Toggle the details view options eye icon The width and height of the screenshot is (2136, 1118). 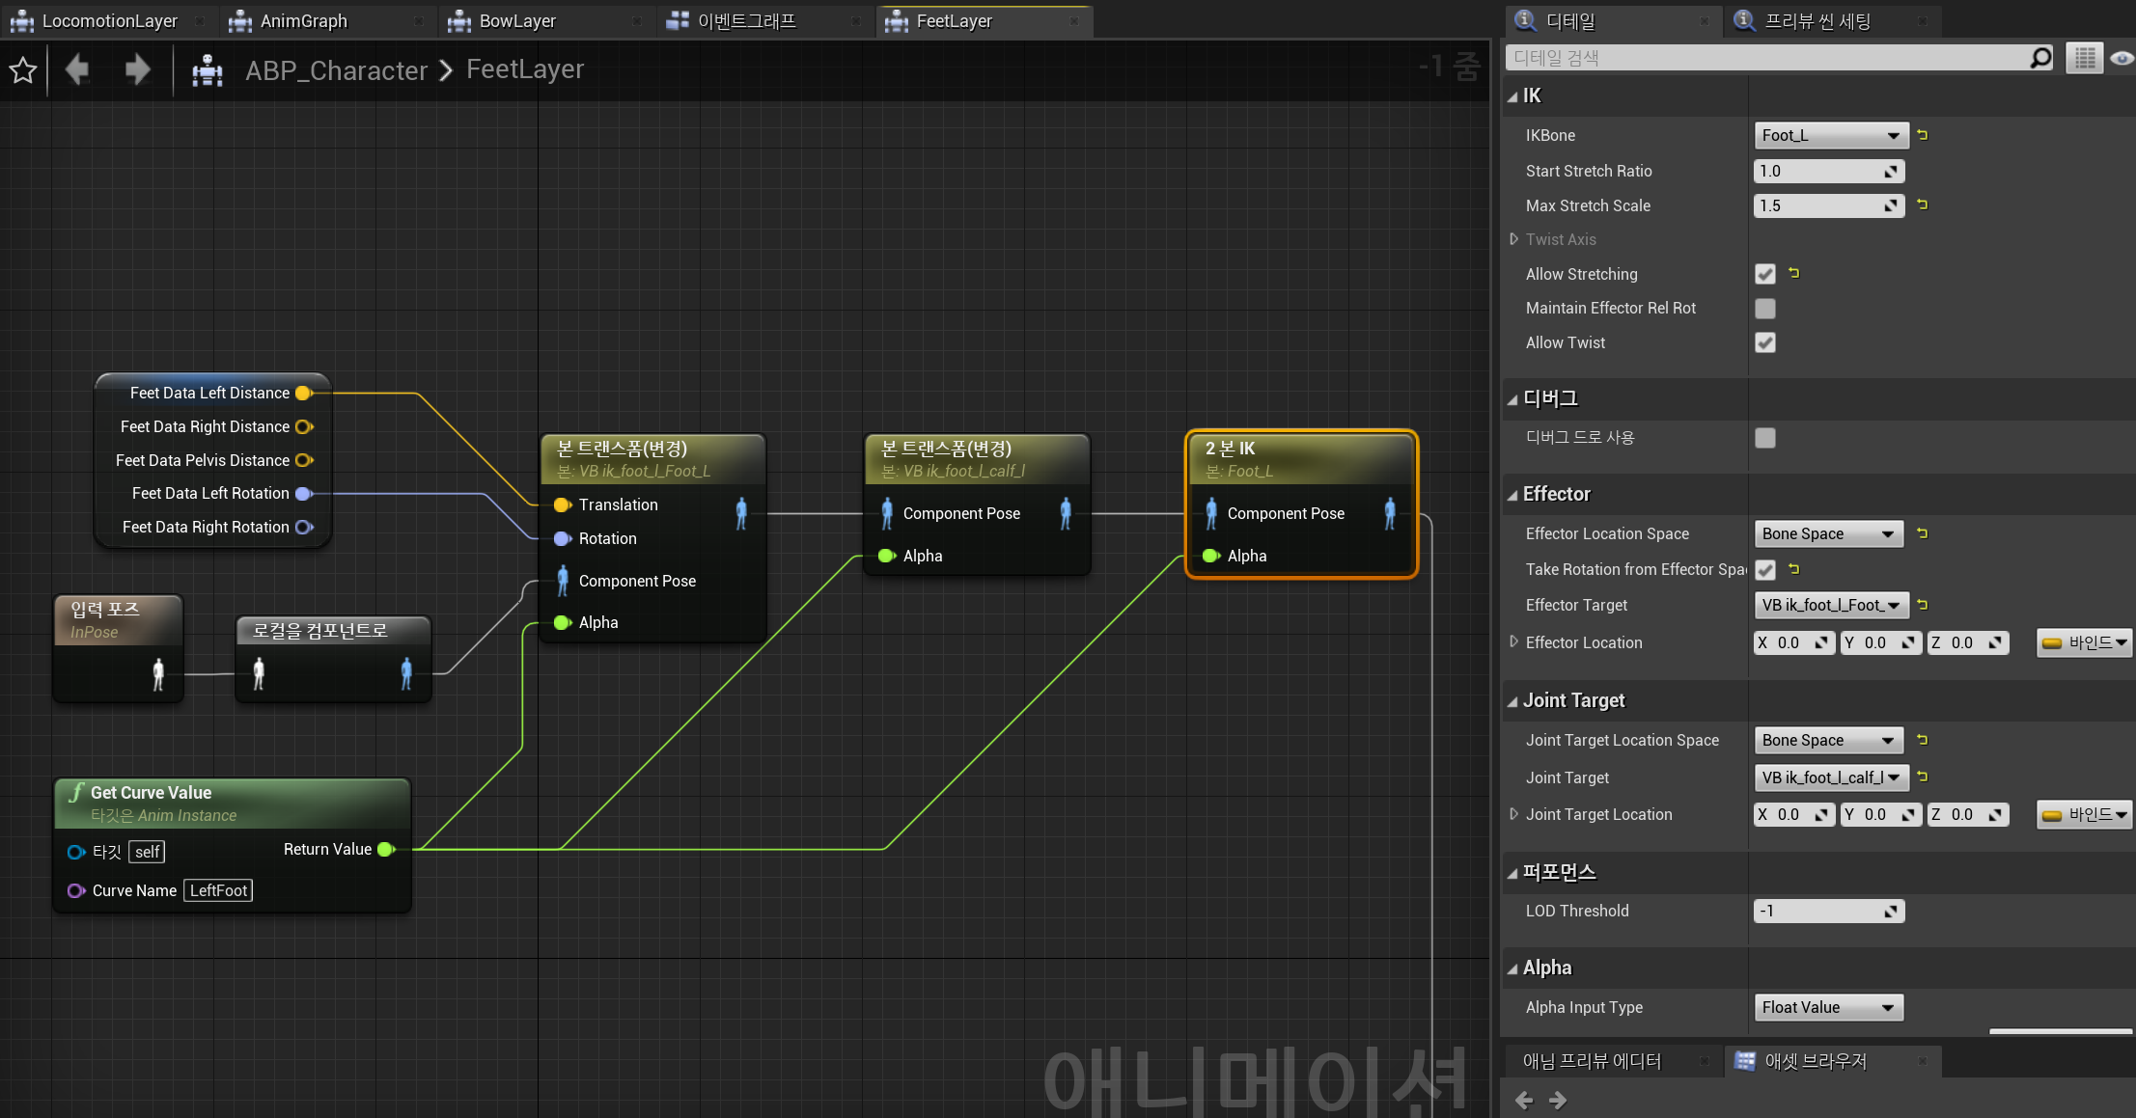pyautogui.click(x=2121, y=58)
